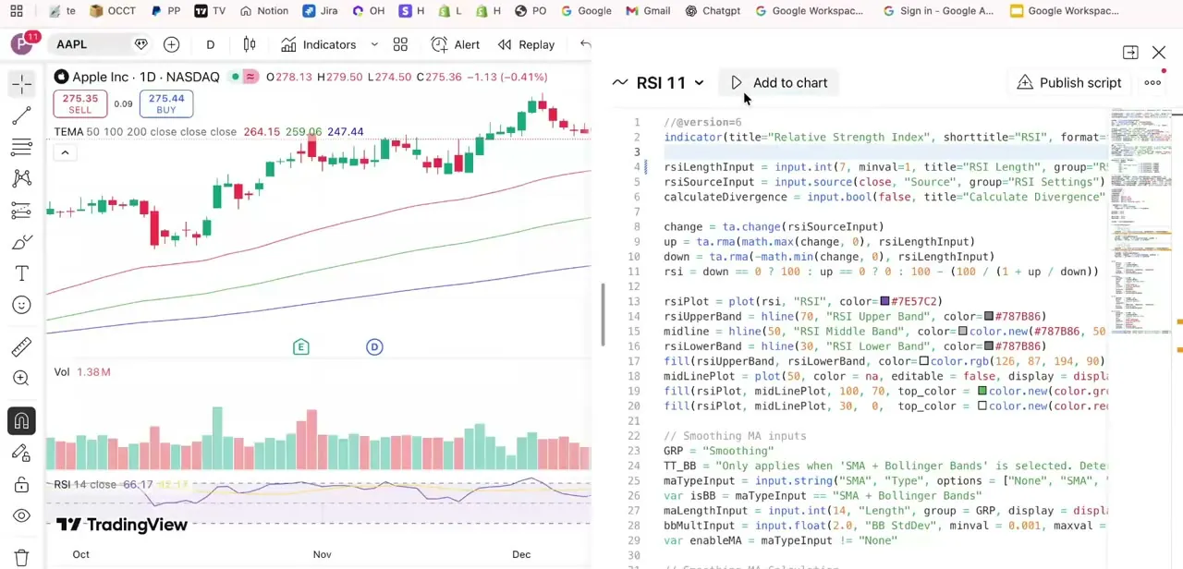This screenshot has width=1183, height=569.
Task: Add a symbol to compare with plus icon
Action: [x=171, y=44]
